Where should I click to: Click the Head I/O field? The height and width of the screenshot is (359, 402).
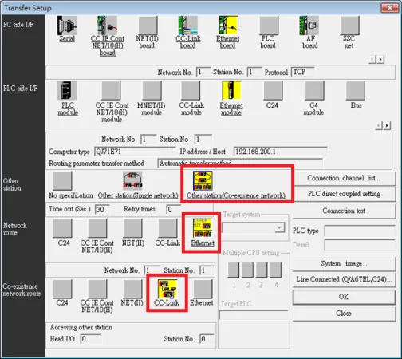pyautogui.click(x=91, y=339)
